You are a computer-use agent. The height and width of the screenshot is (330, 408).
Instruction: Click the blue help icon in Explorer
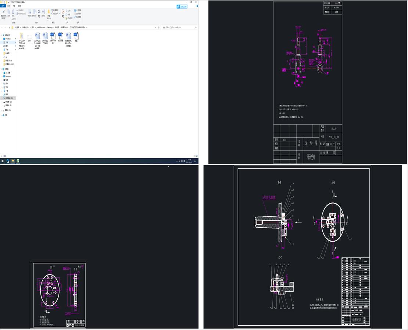tap(197, 6)
